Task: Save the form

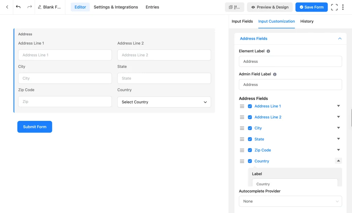Action: coord(311,7)
